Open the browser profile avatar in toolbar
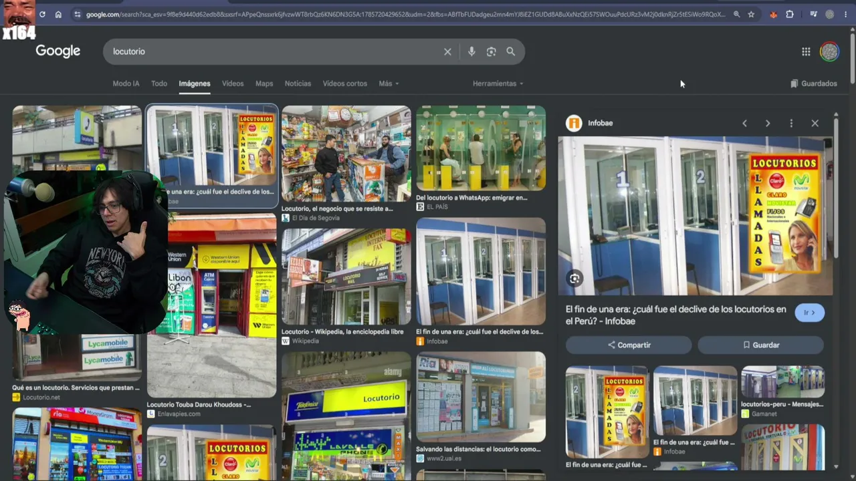The width and height of the screenshot is (856, 481). pyautogui.click(x=830, y=14)
